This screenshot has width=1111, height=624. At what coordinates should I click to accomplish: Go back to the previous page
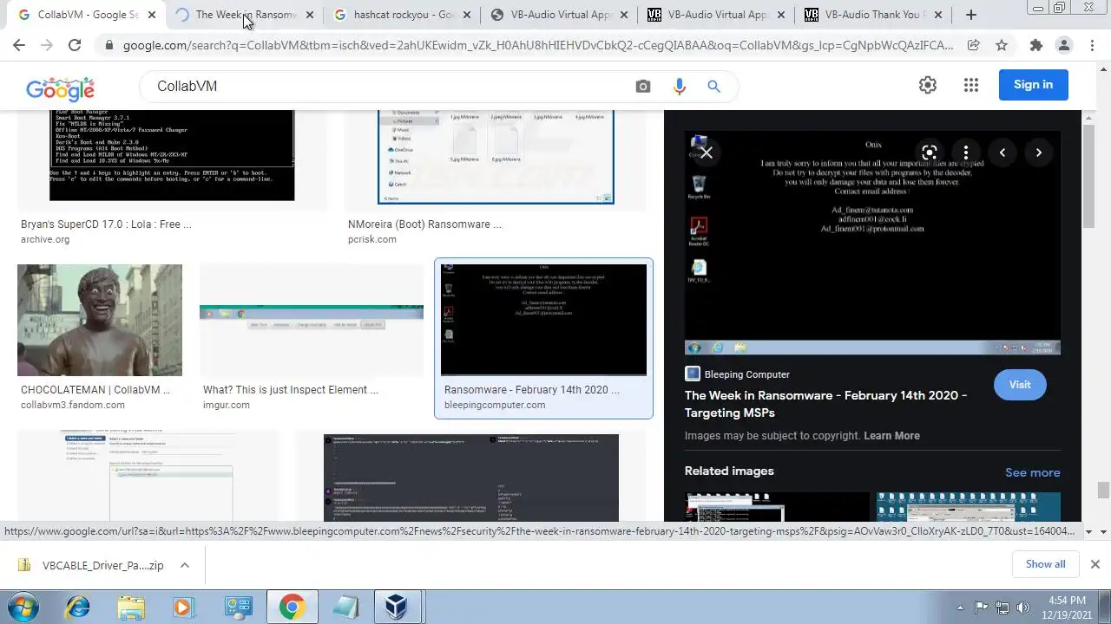pos(19,45)
